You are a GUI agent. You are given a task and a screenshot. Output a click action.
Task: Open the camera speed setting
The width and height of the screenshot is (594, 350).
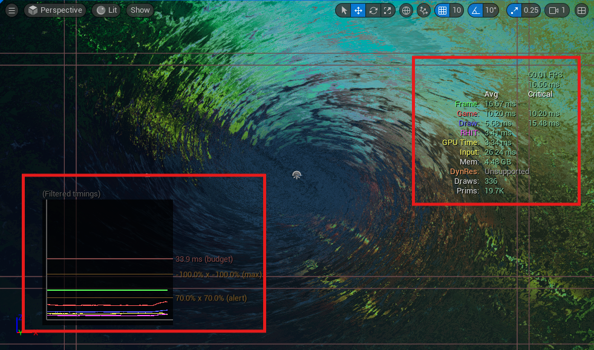tap(556, 10)
